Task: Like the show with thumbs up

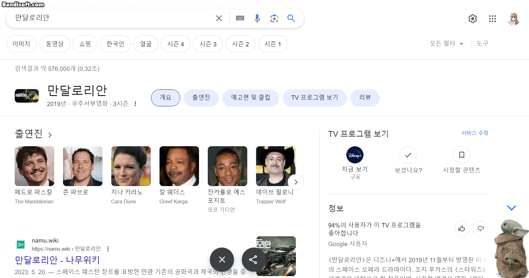Action: coord(462,228)
